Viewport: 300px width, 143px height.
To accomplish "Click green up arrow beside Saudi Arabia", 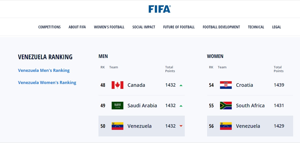I will (181, 106).
